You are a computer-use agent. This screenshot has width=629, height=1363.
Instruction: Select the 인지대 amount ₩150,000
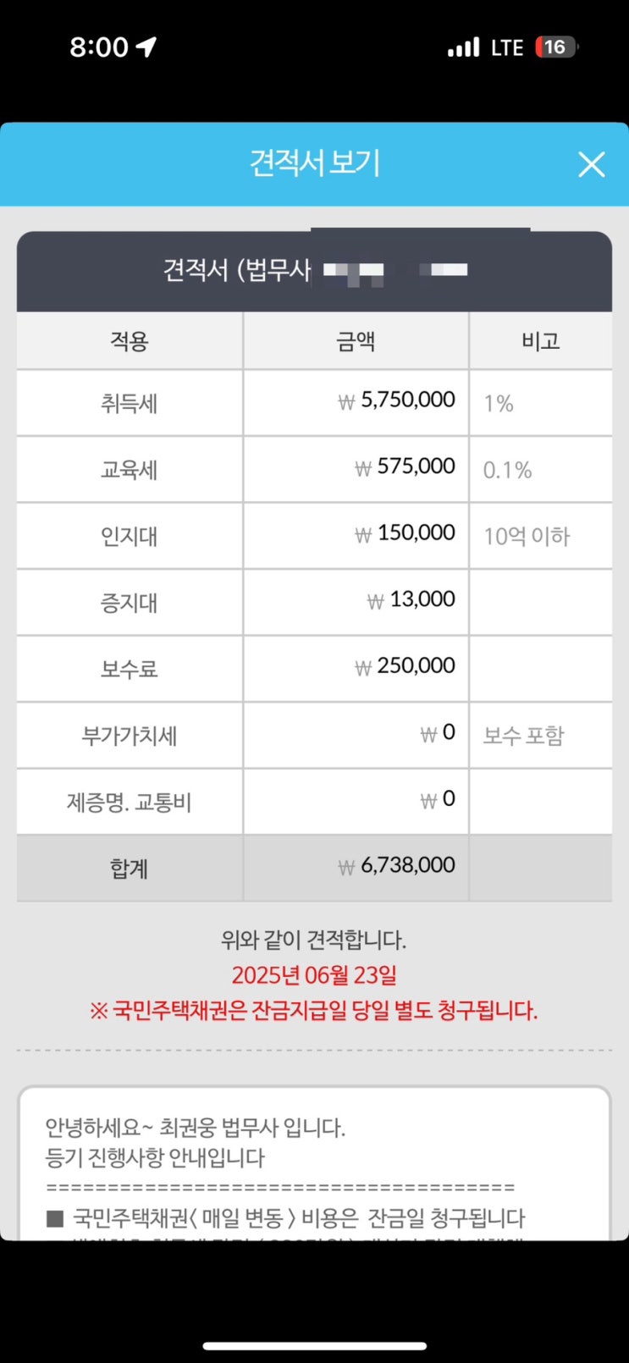point(405,533)
